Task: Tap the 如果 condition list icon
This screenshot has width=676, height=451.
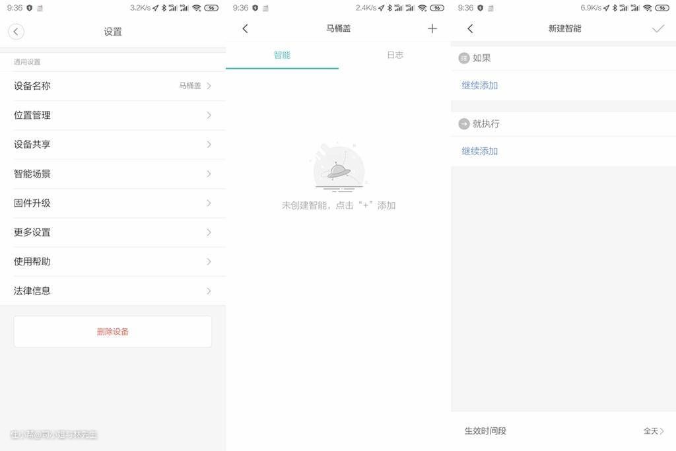Action: [464, 58]
